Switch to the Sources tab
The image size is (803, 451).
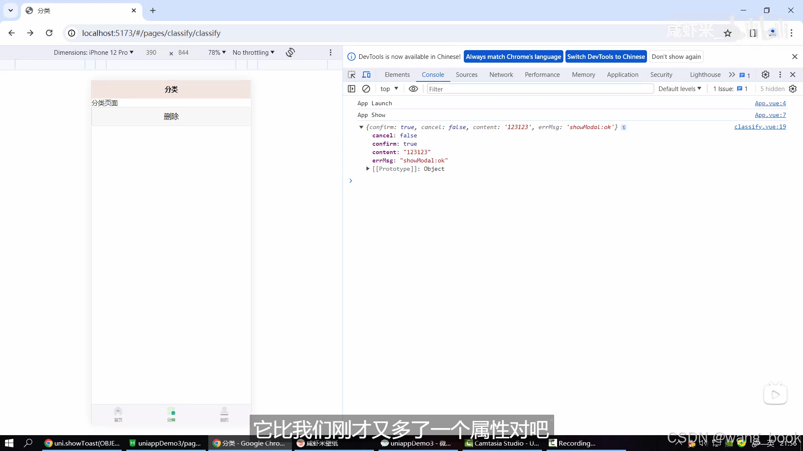tap(466, 74)
